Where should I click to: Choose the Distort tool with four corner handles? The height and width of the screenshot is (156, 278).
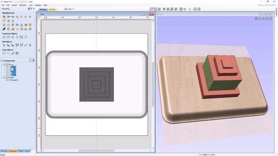(x=21, y=37)
